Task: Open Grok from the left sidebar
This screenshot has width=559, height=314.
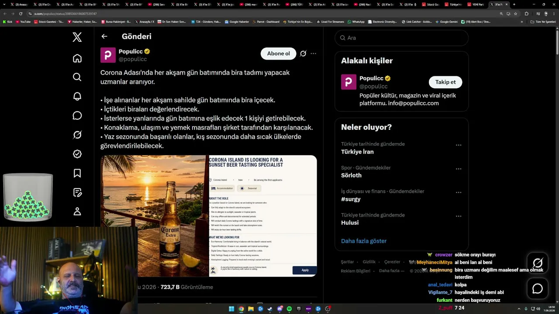Action: (77, 135)
